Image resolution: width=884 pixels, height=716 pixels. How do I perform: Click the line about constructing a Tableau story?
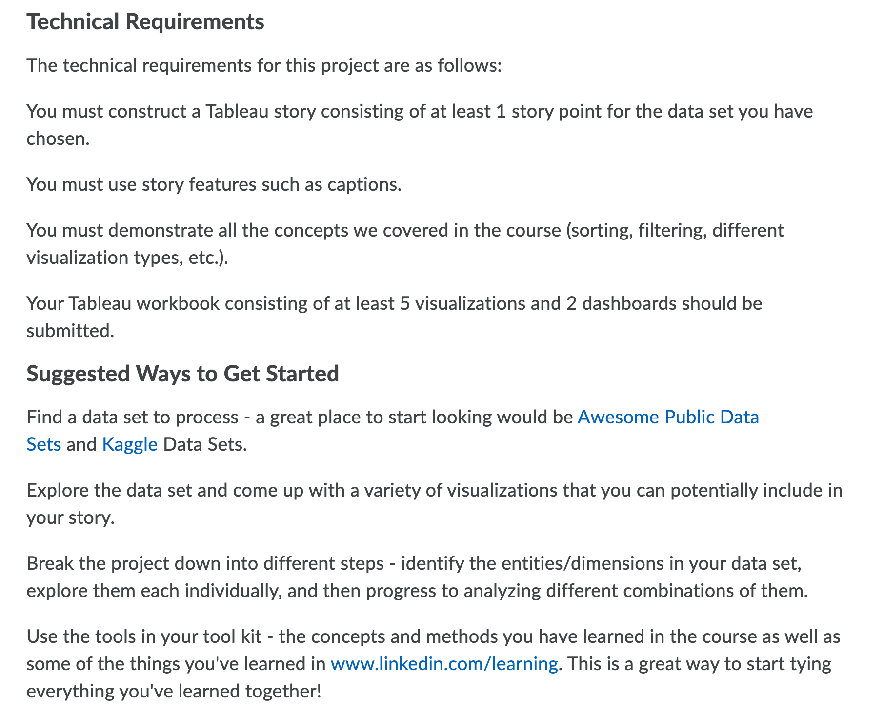[x=420, y=111]
